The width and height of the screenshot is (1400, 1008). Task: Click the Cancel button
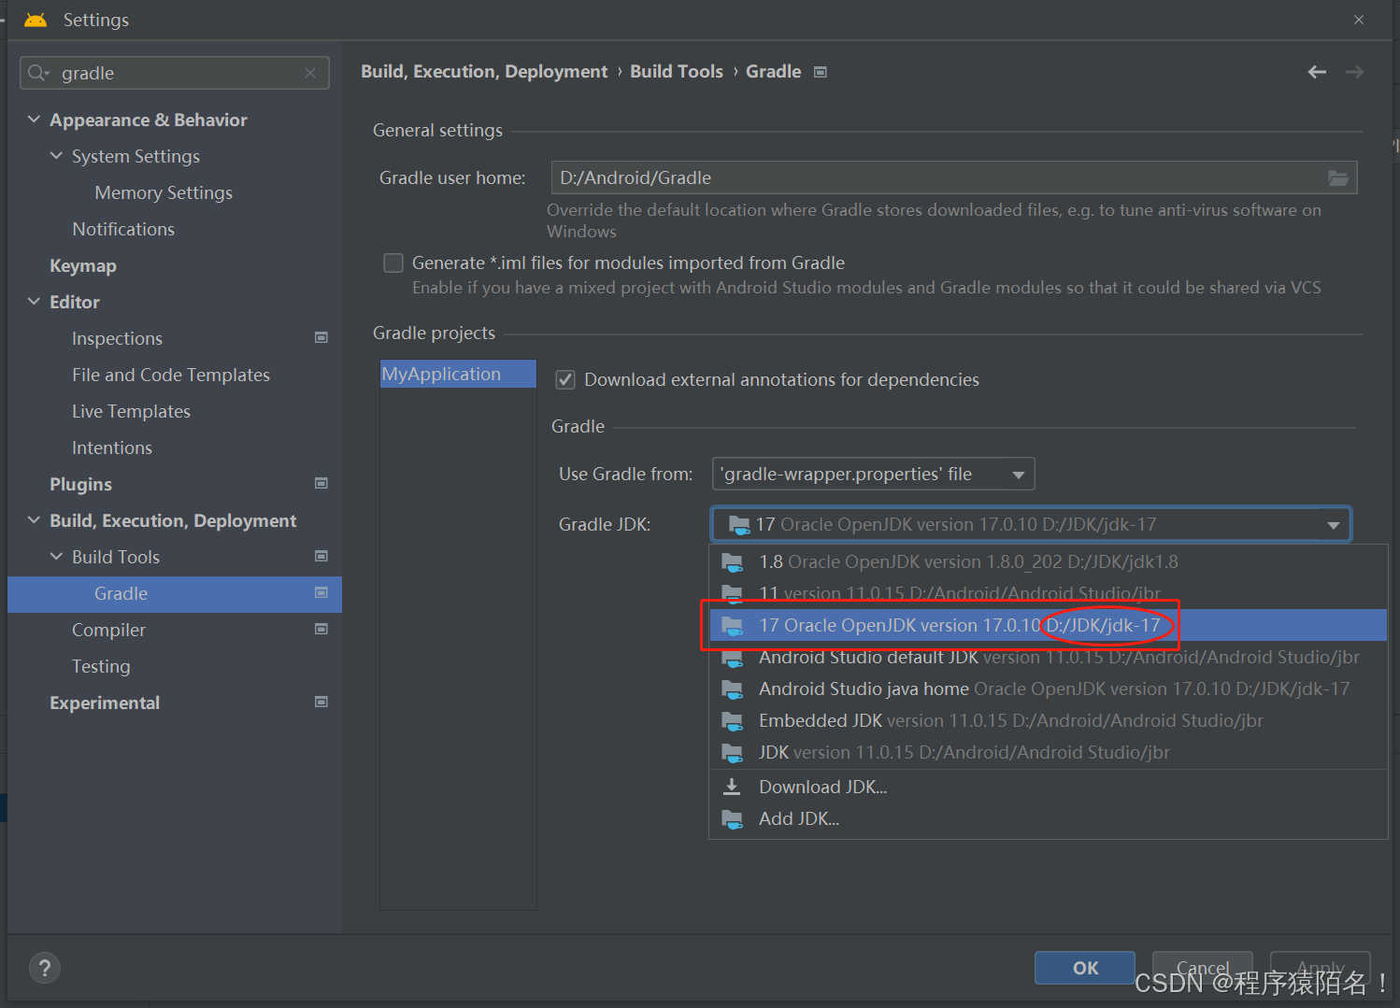pyautogui.click(x=1202, y=968)
